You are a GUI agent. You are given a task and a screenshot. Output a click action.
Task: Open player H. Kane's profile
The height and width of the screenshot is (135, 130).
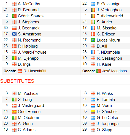tap(104, 64)
